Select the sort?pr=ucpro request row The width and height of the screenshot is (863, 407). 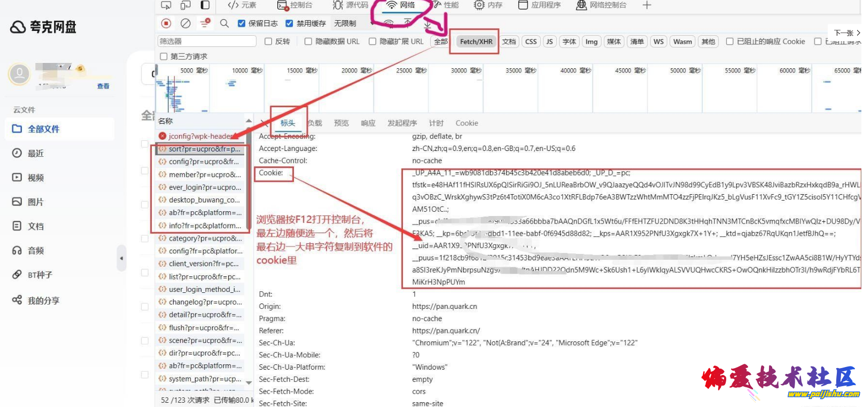pyautogui.click(x=204, y=149)
